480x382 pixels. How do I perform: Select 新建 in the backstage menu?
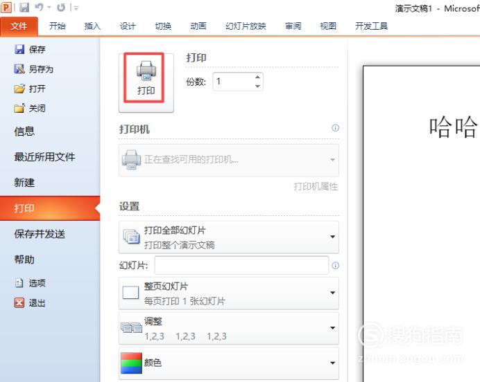[24, 183]
